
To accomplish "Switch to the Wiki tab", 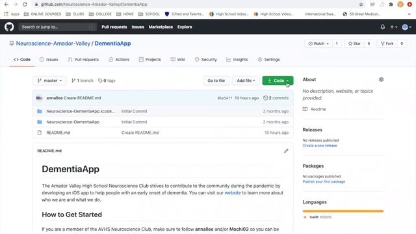I will (x=177, y=59).
